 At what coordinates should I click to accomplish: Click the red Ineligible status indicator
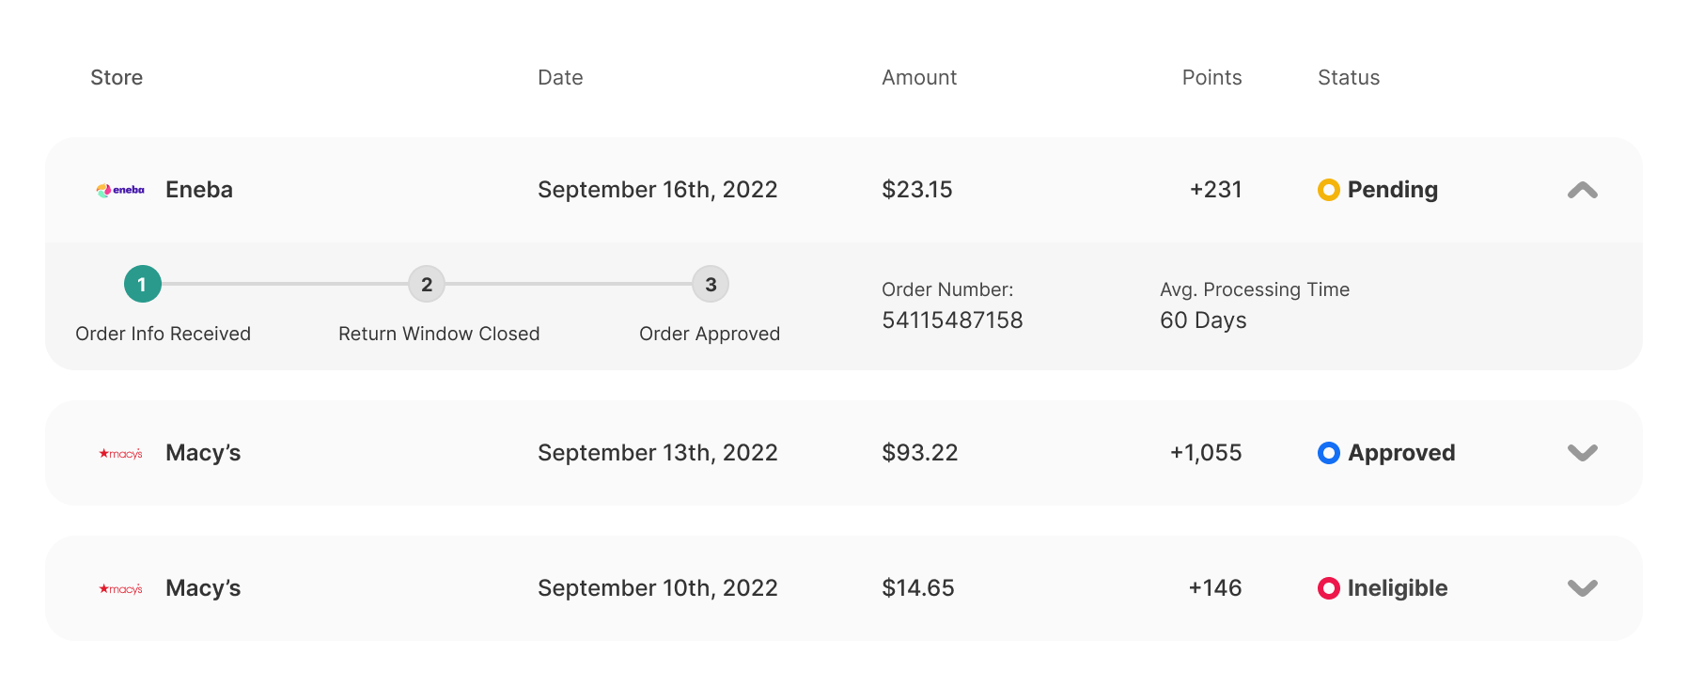coord(1327,588)
